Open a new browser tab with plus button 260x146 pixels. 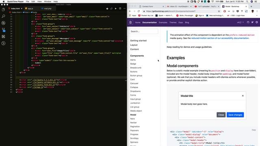click(x=251, y=6)
